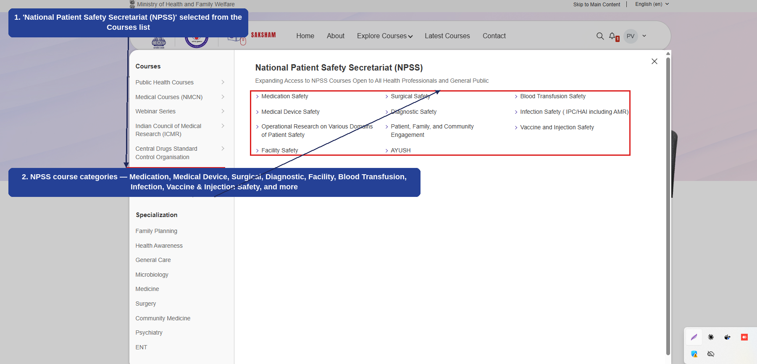Click the mega menu vertical scrollbar

click(x=668, y=206)
